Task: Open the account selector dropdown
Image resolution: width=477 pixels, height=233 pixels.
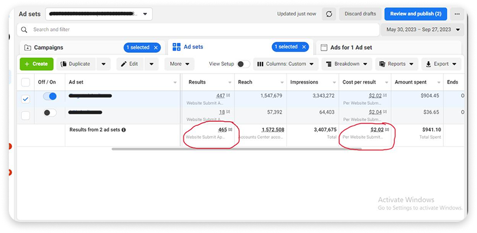Action: 99,14
